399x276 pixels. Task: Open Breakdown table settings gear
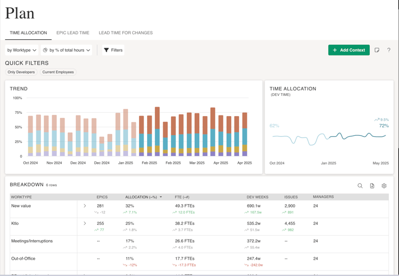[384, 186]
